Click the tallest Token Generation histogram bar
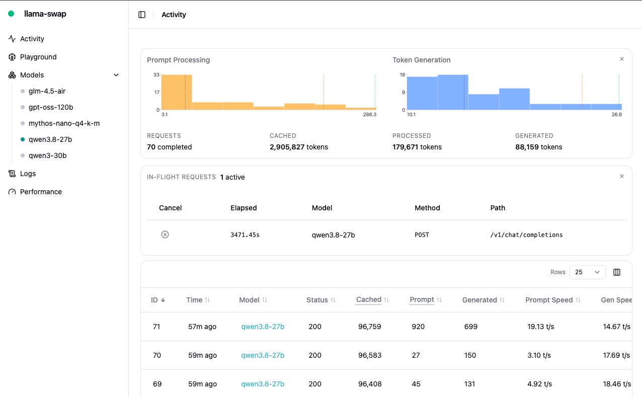Screen dimensions: 642x397 (453, 92)
